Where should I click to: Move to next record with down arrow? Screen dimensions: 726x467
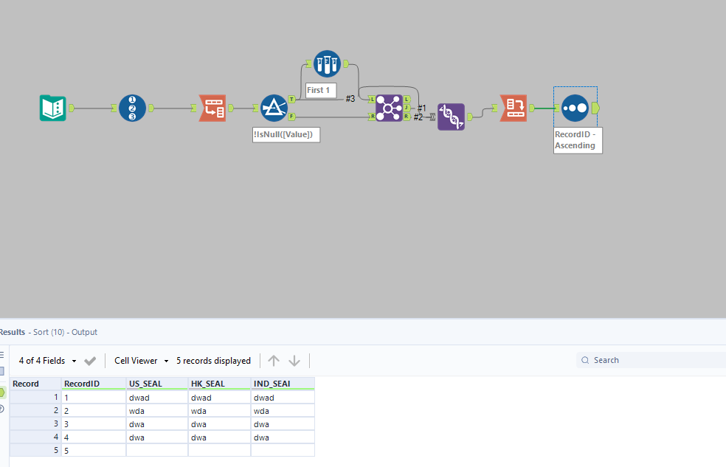pos(294,361)
